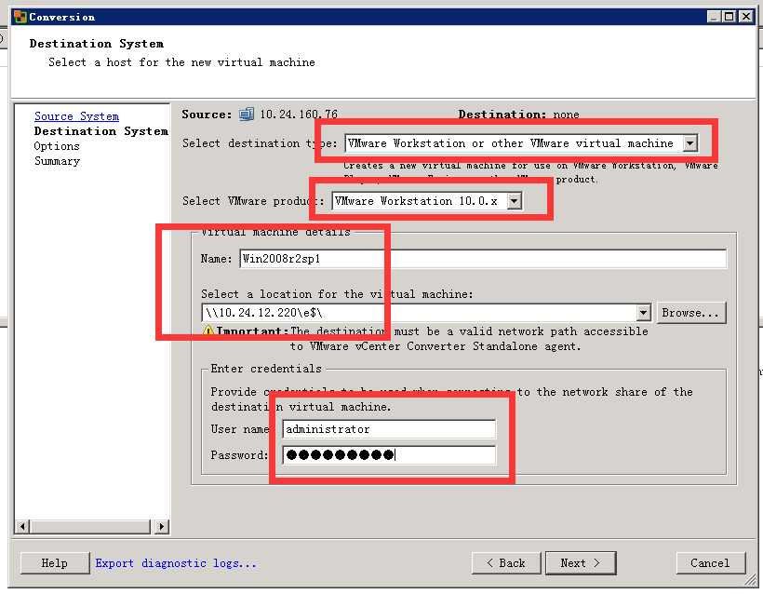Click the Browse... button

(x=690, y=313)
